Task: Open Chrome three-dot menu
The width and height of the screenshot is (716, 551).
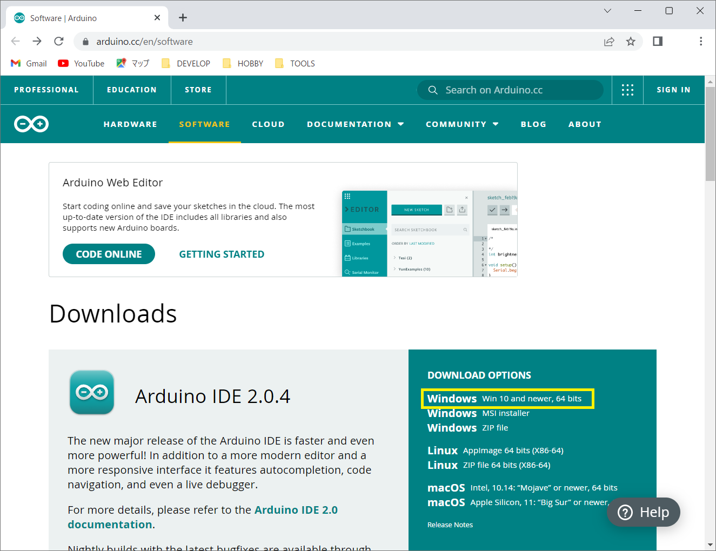Action: click(701, 42)
